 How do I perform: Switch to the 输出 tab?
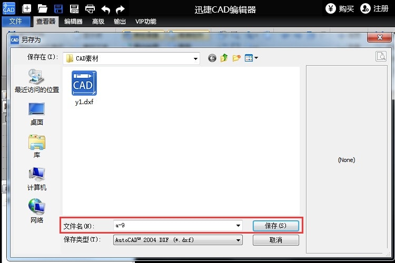[120, 22]
